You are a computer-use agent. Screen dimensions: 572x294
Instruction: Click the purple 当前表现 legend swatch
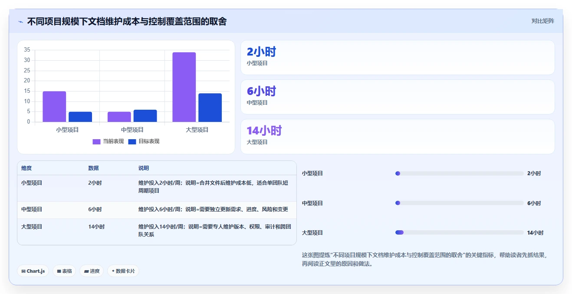point(96,142)
